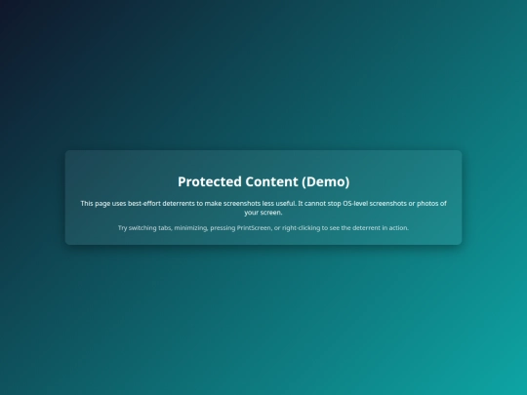Click the dark gradient background above the card
The width and height of the screenshot is (527, 395).
coord(263,74)
